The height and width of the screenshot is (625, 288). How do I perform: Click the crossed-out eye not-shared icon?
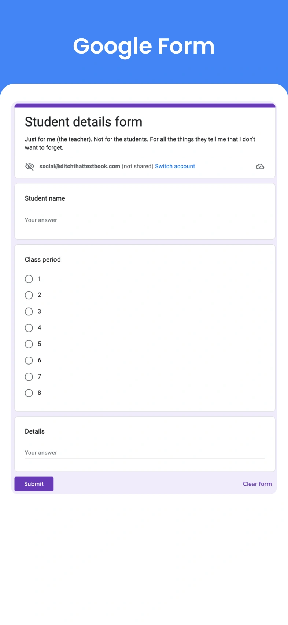tap(29, 167)
